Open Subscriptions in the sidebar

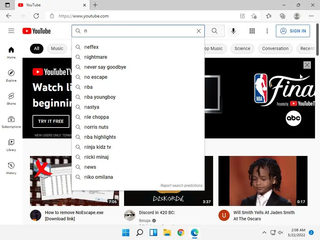pos(11,122)
